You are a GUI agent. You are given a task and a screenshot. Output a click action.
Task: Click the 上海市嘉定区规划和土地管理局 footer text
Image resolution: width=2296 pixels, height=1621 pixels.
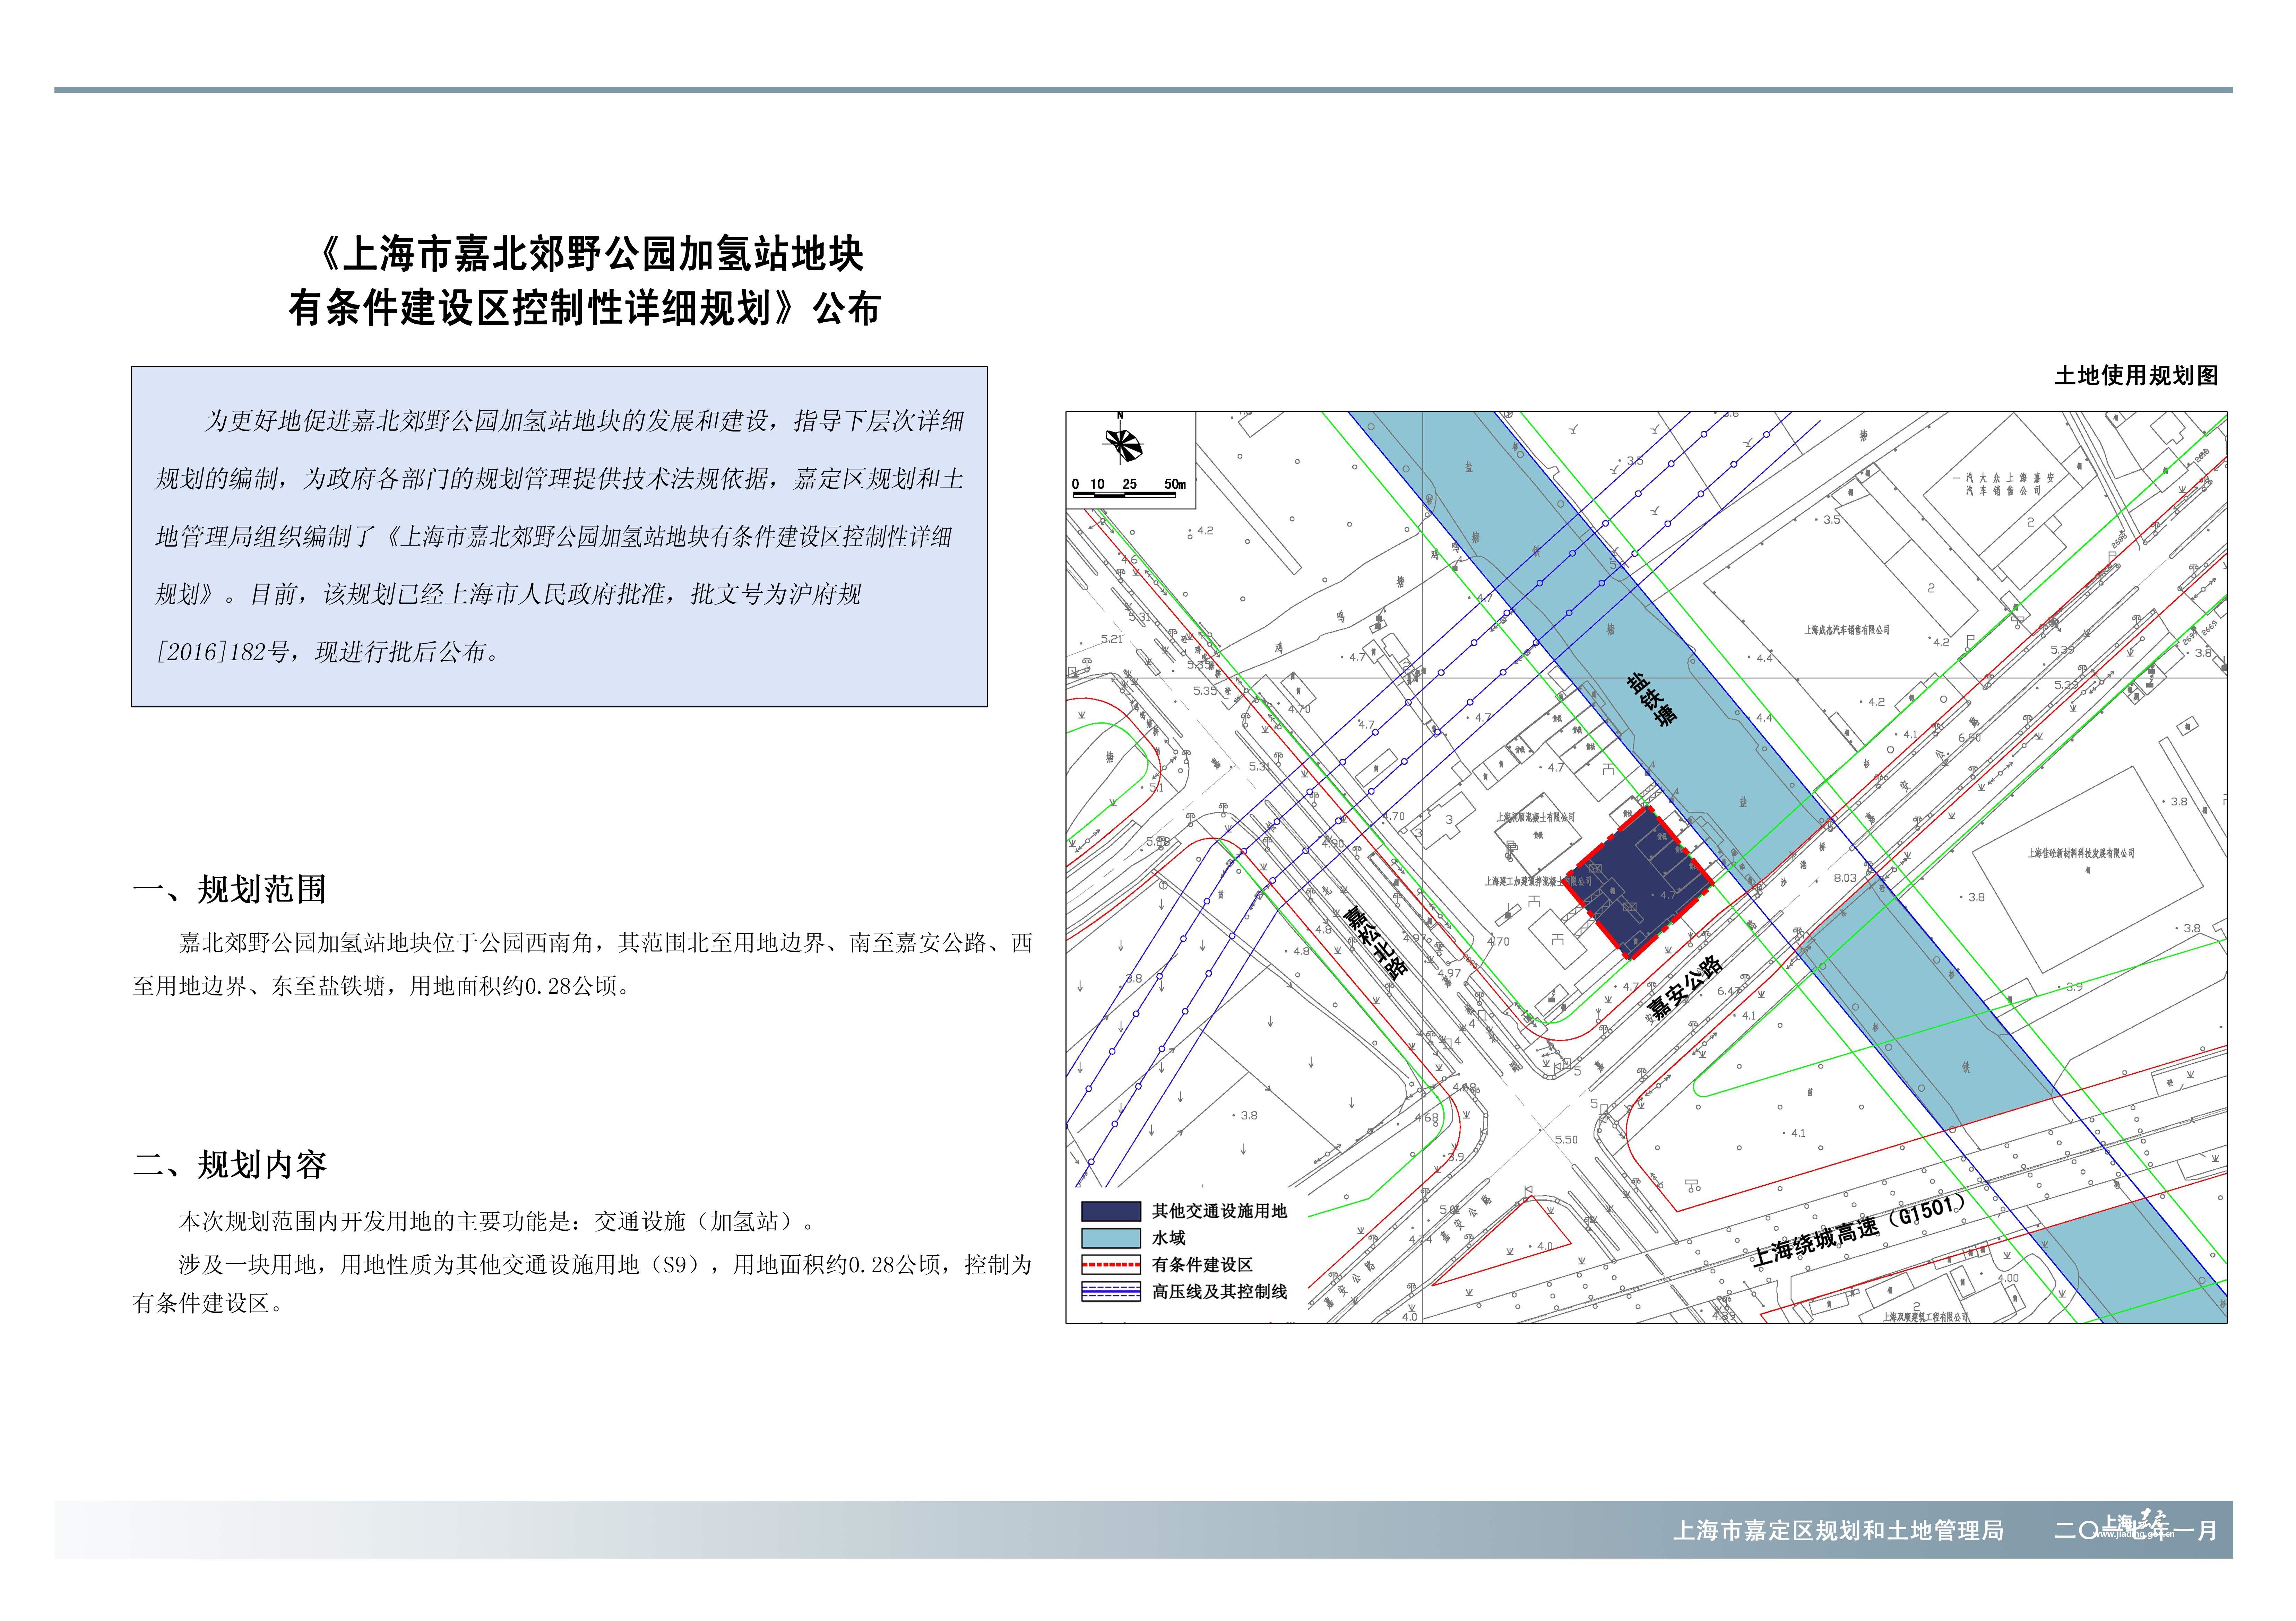1838,1531
